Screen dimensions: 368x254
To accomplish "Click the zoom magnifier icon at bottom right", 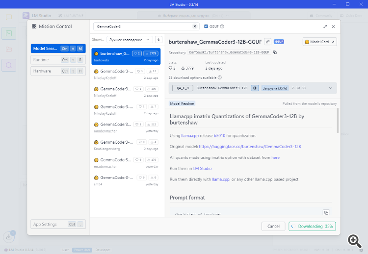I will pos(354,241).
